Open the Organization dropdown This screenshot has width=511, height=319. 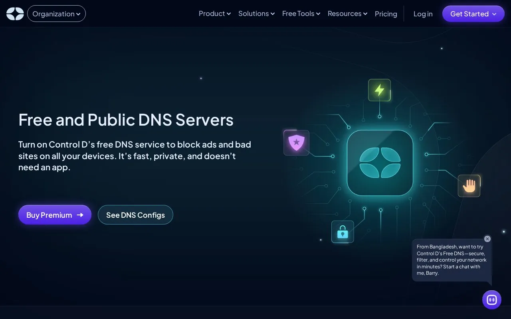(x=56, y=14)
